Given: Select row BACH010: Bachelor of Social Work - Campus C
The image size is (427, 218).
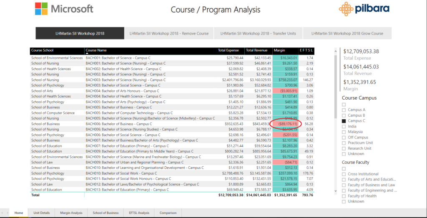Looking at the screenshot, I should [172, 173].
